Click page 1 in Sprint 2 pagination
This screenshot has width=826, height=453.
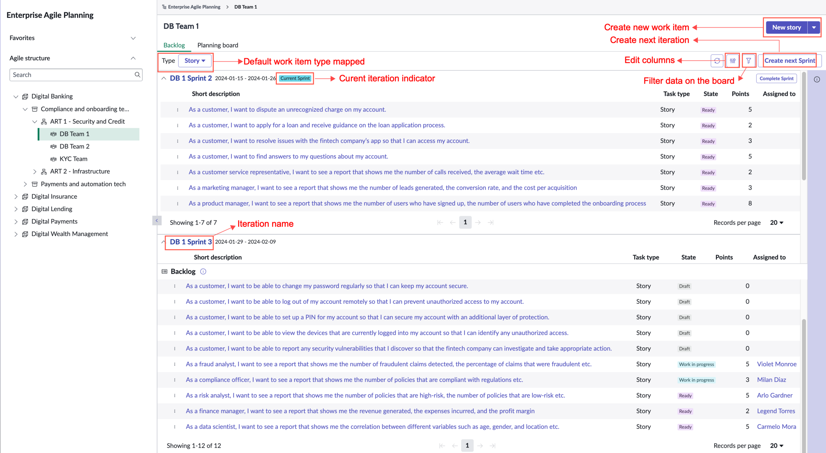click(465, 222)
